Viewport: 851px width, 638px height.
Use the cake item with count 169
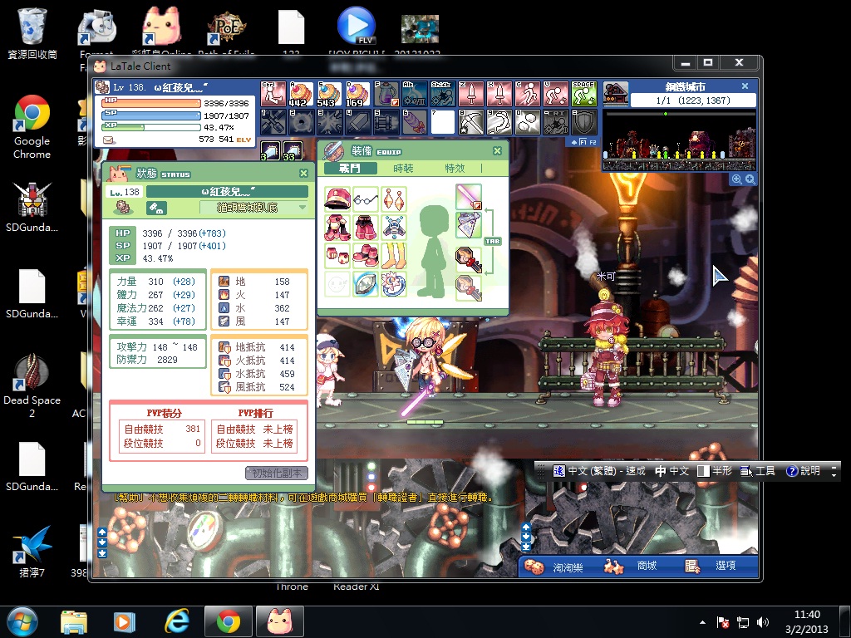point(357,94)
